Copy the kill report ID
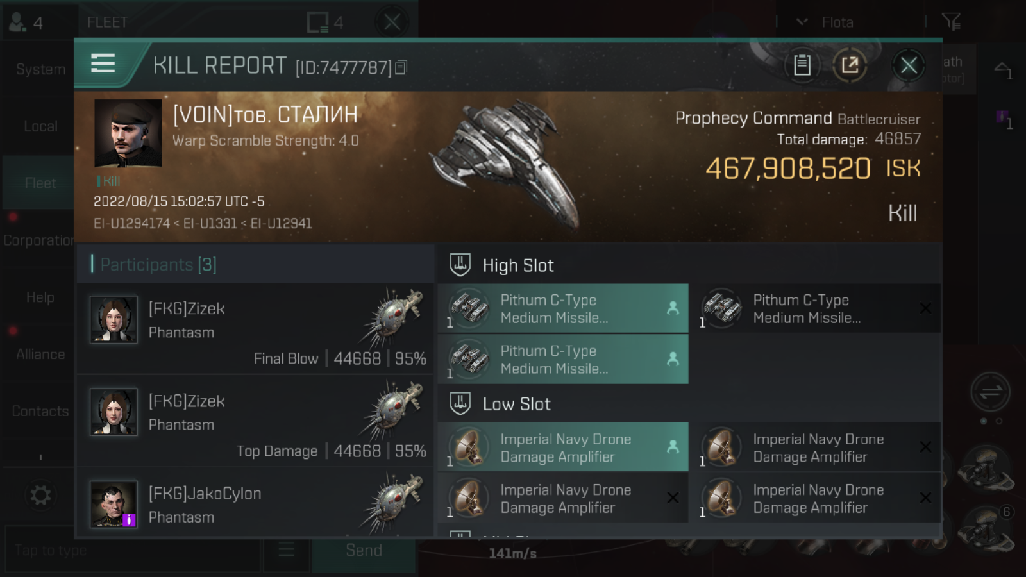Viewport: 1026px width, 577px height. coord(401,67)
